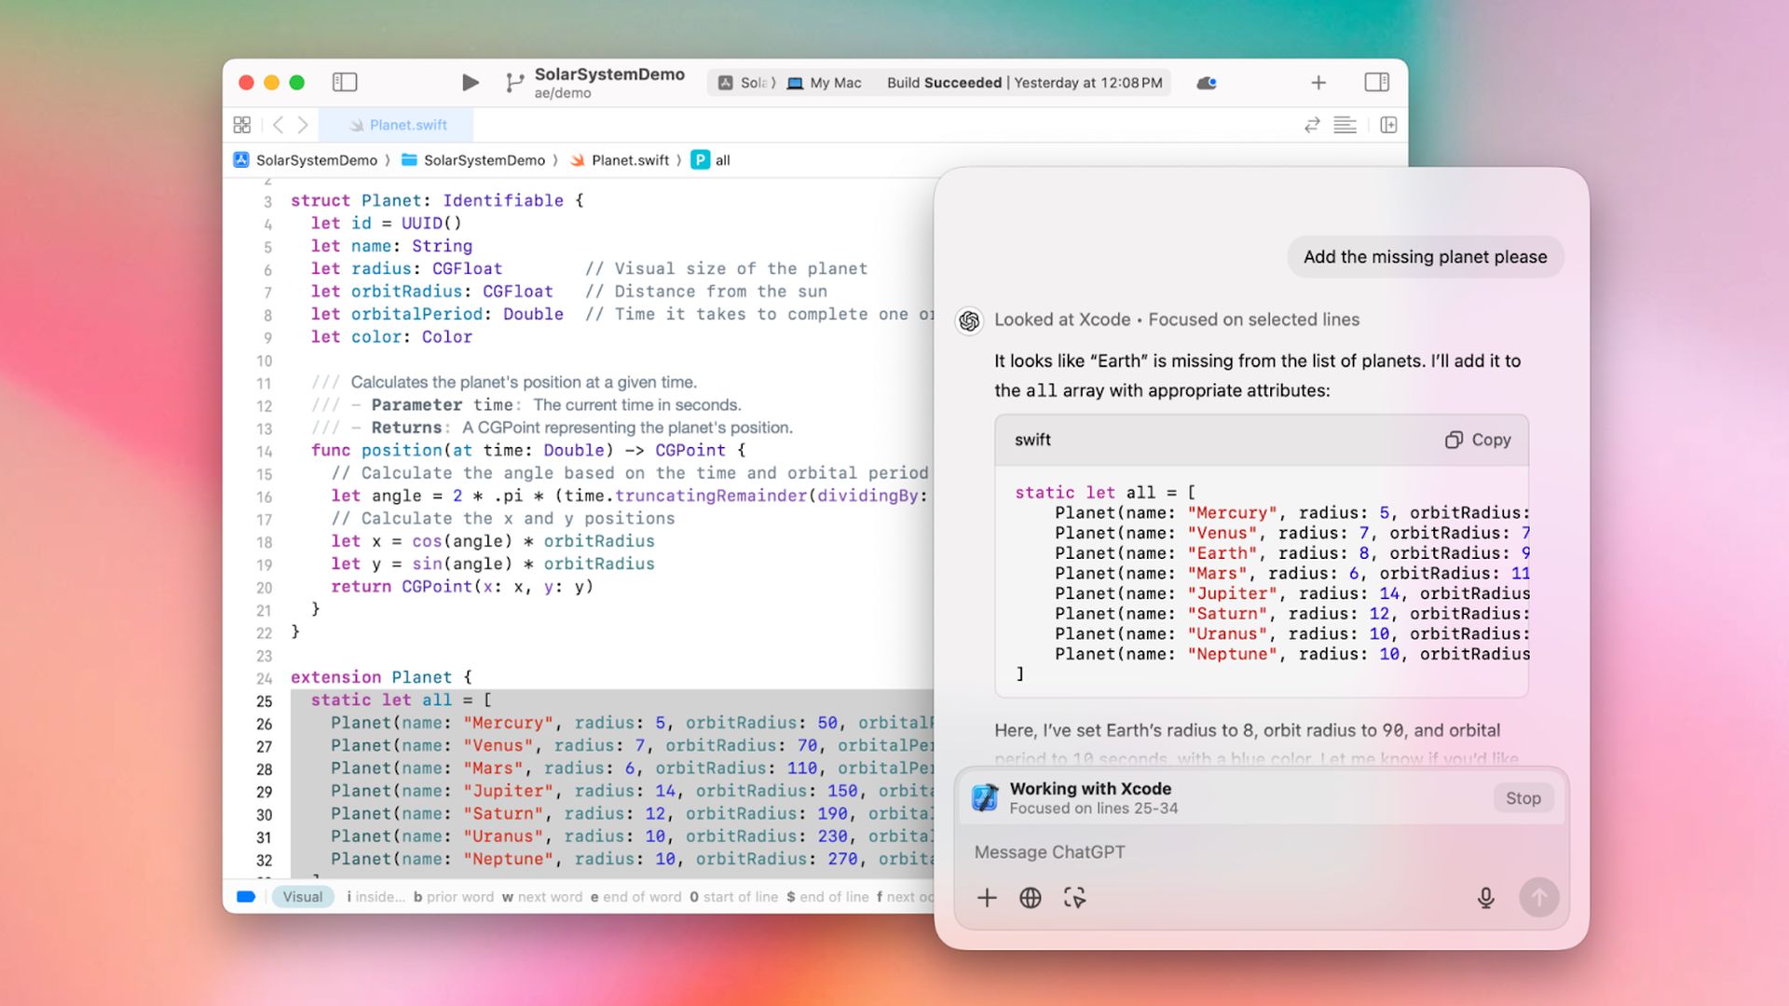
Task: Toggle the Navigator panel sidebar icon
Action: pos(346,82)
